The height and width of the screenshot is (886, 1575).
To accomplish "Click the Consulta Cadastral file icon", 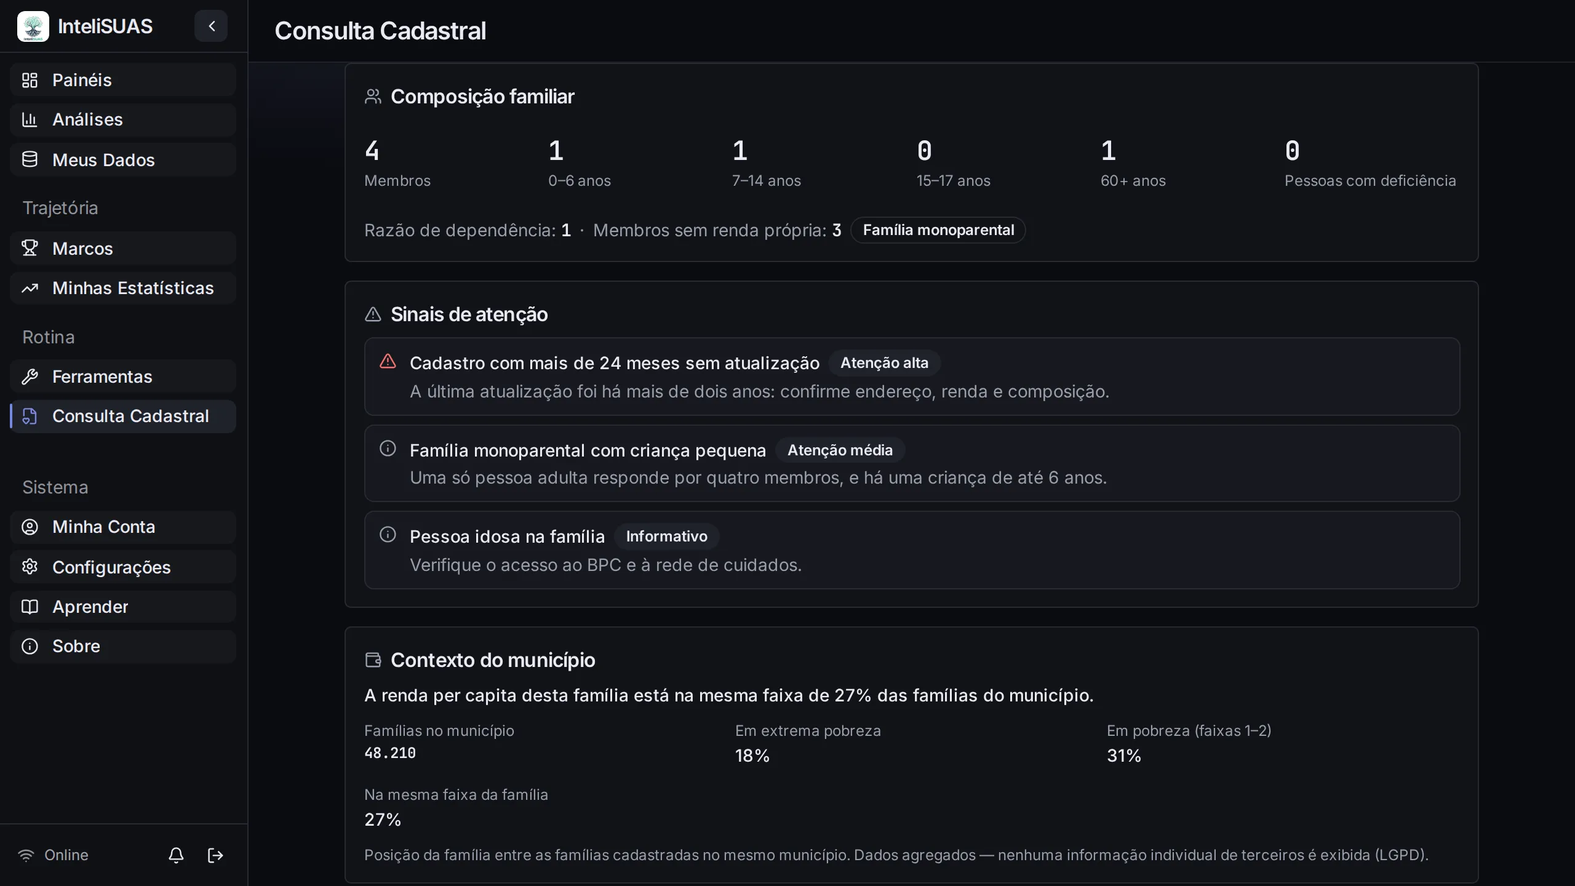I will (30, 417).
